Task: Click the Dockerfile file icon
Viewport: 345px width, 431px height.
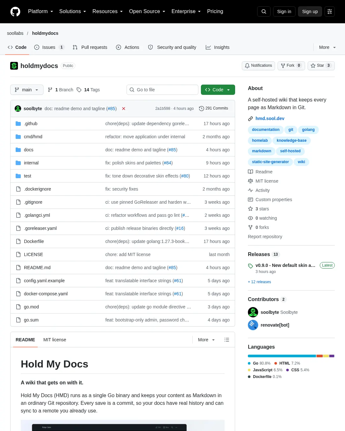Action: 18,241
